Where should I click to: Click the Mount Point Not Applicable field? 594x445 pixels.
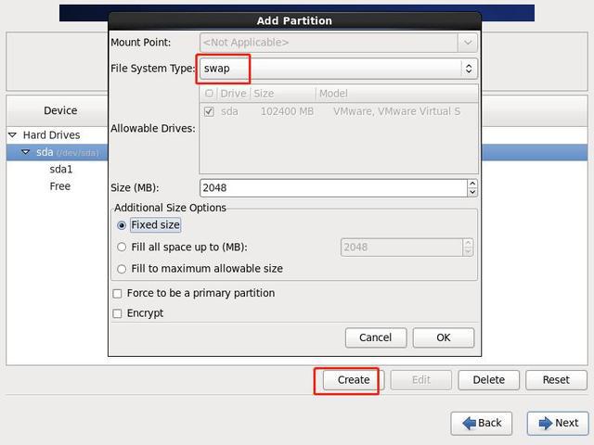click(329, 43)
